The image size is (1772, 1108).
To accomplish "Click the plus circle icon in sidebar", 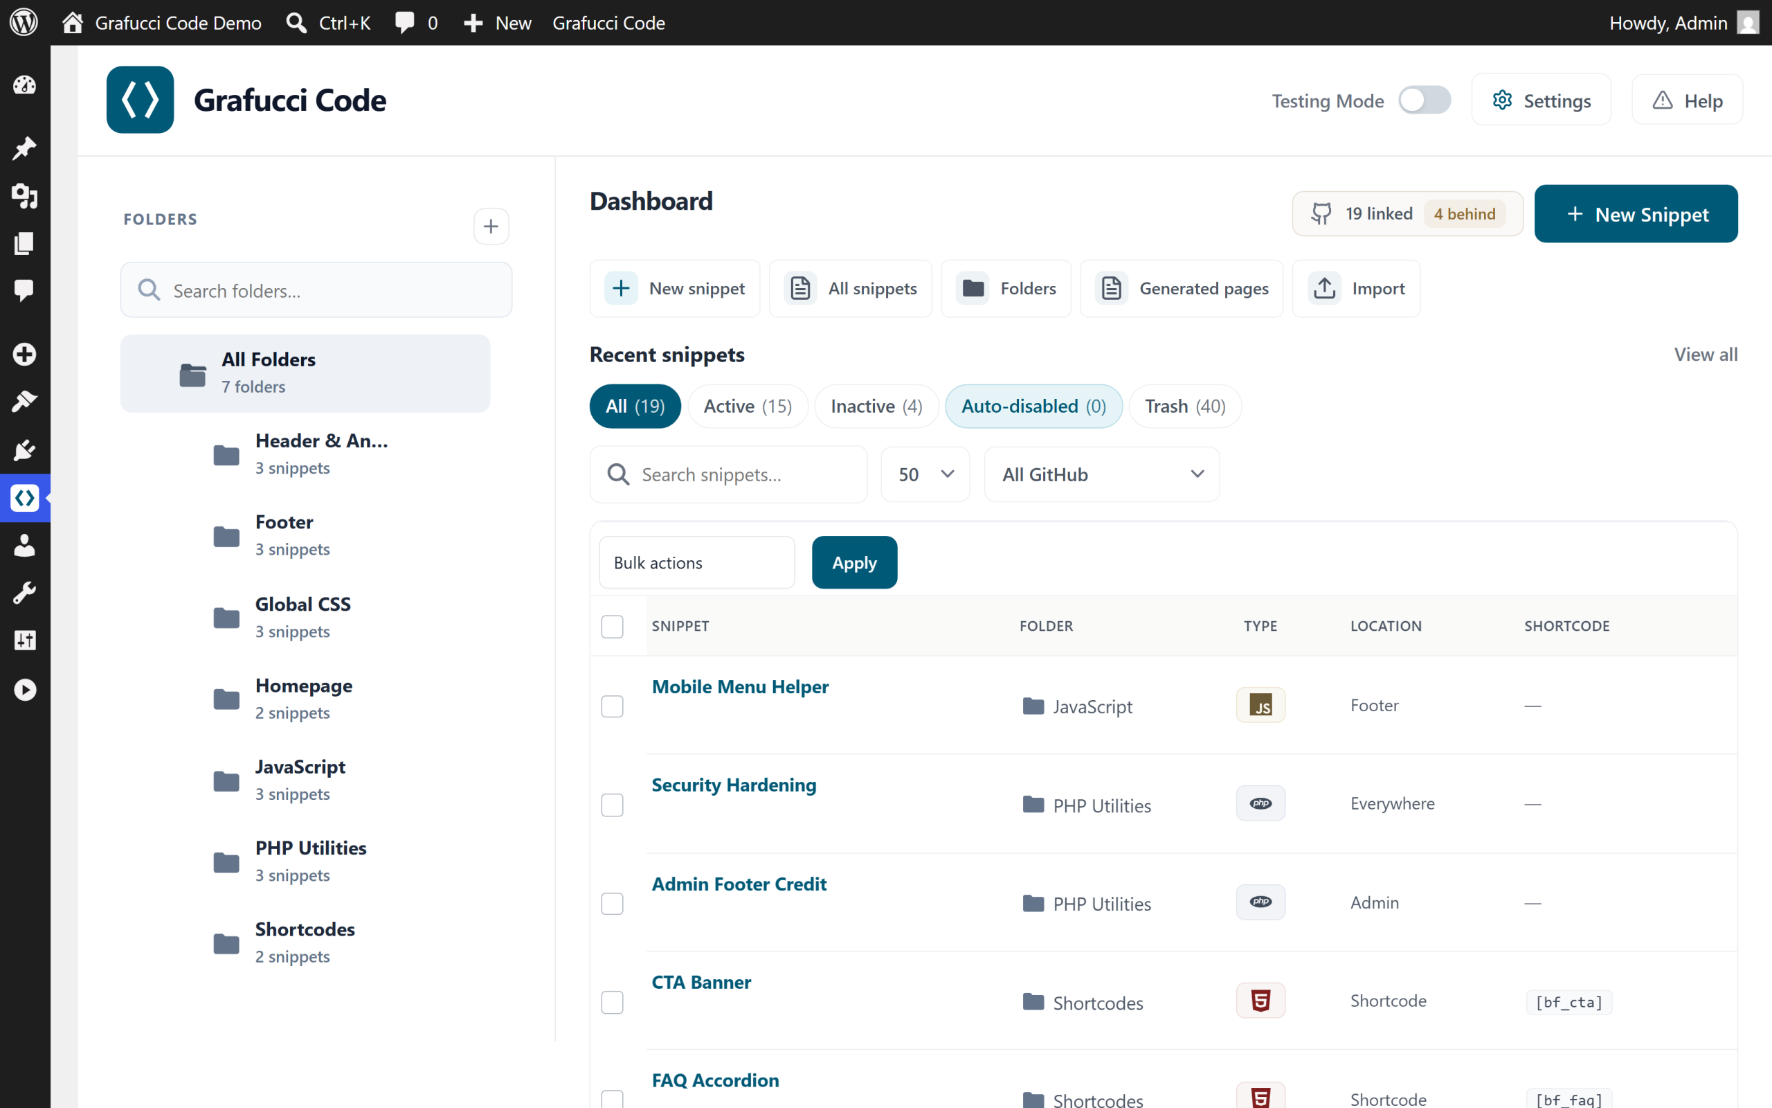I will click(25, 354).
